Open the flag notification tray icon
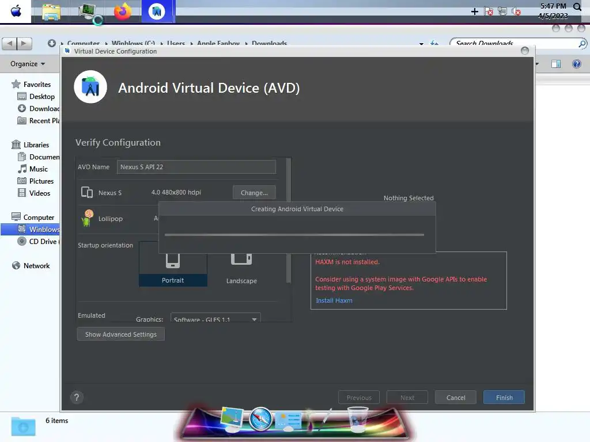The image size is (590, 442). pos(489,12)
